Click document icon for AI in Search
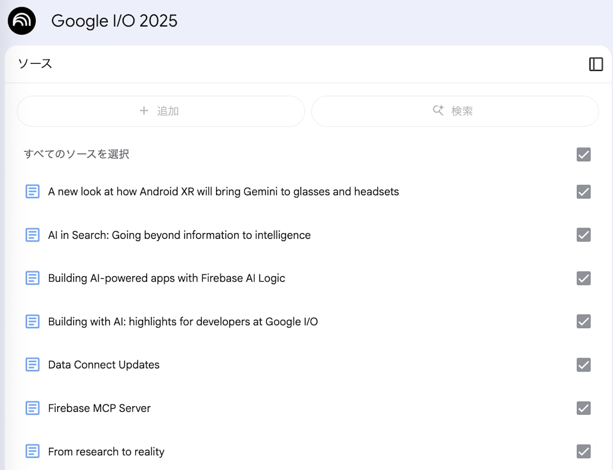Screen dimensions: 613x470 (x=32, y=235)
